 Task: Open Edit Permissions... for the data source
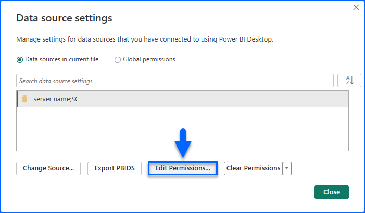pyautogui.click(x=182, y=168)
